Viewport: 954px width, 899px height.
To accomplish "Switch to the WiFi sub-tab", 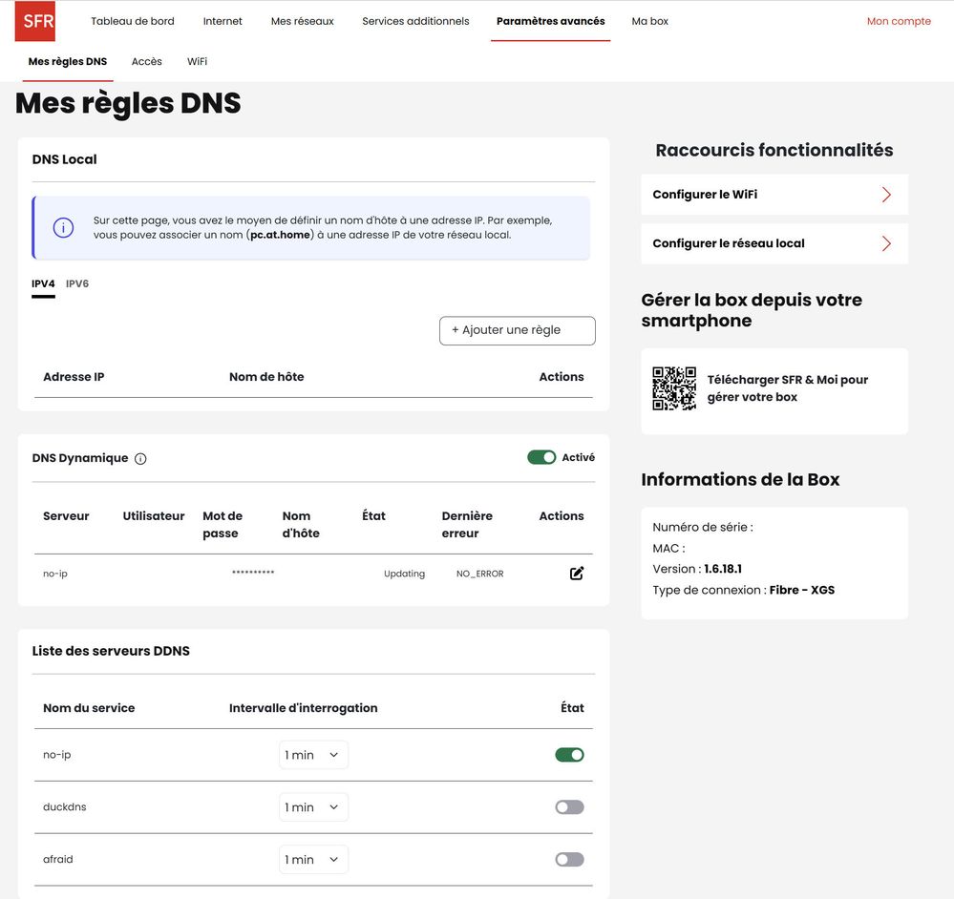I will click(197, 61).
